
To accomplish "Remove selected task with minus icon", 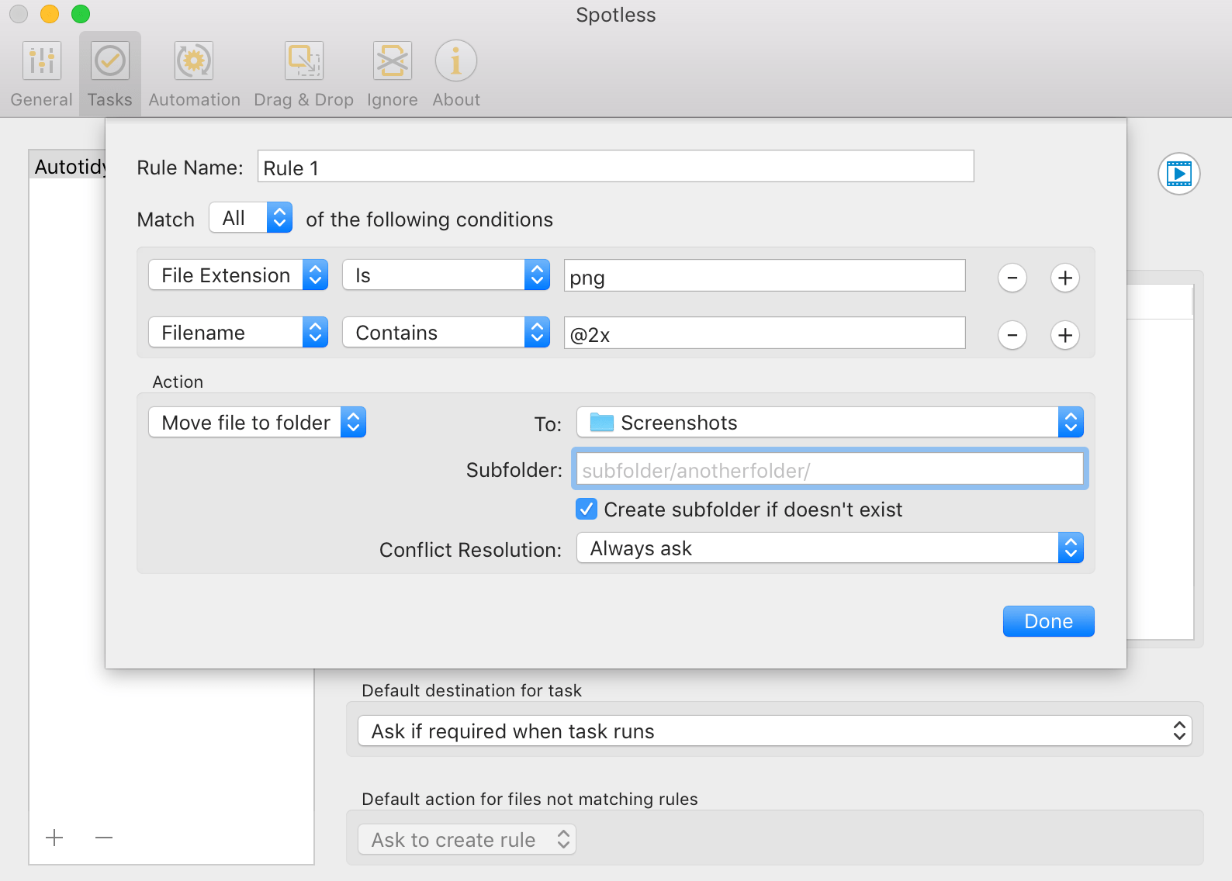I will click(104, 838).
